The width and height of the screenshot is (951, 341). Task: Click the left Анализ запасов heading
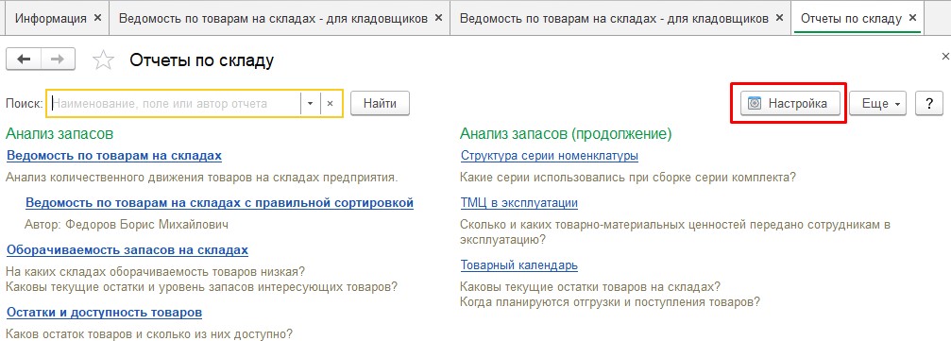pos(59,133)
